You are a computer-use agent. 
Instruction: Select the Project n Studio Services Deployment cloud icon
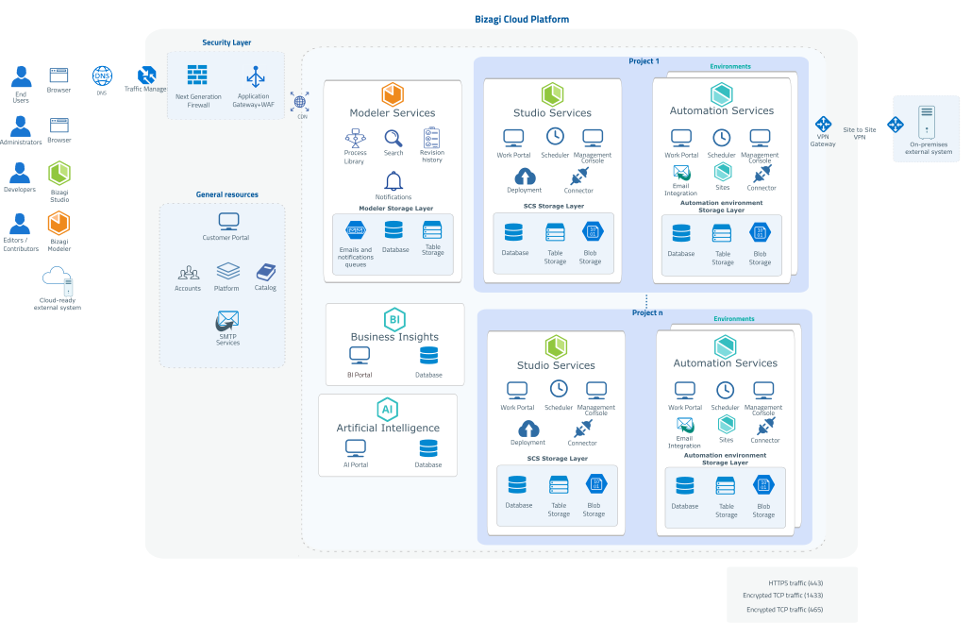pyautogui.click(x=528, y=429)
